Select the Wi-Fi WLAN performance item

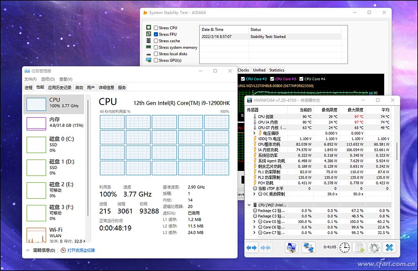pos(54,235)
